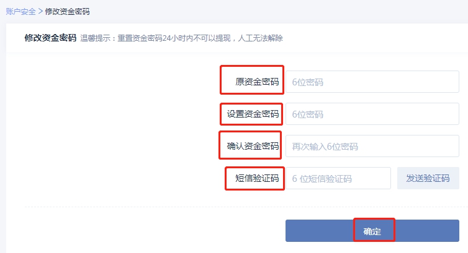Click the bold 修改资金密码 section heading
This screenshot has height=253, width=468.
tap(50, 38)
